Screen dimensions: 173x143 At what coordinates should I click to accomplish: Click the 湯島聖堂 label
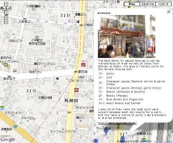[x=6, y=129]
